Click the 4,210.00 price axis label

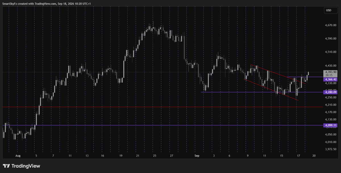(x=330, y=105)
